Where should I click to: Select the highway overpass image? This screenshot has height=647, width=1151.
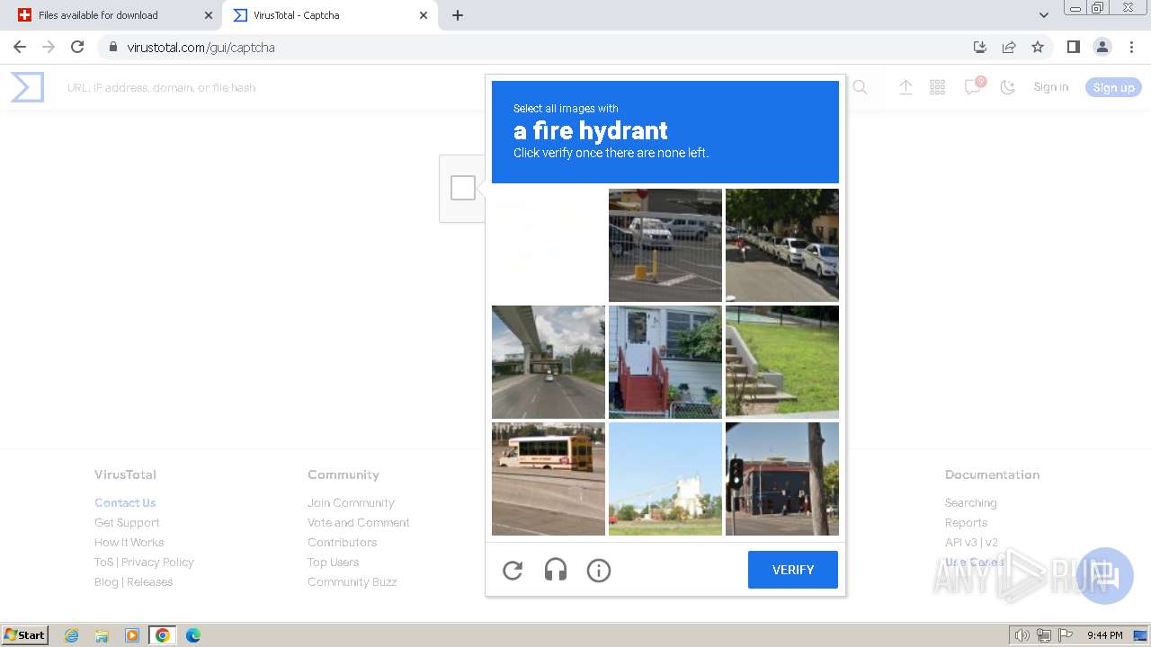[x=549, y=362]
